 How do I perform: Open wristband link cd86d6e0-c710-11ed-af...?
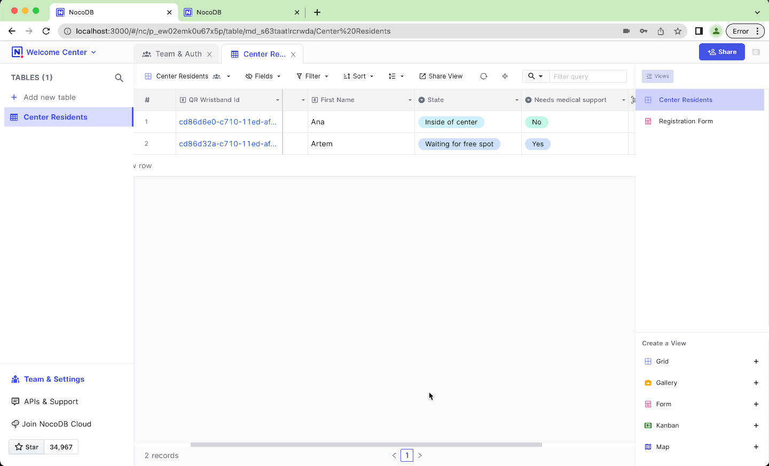[227, 122]
